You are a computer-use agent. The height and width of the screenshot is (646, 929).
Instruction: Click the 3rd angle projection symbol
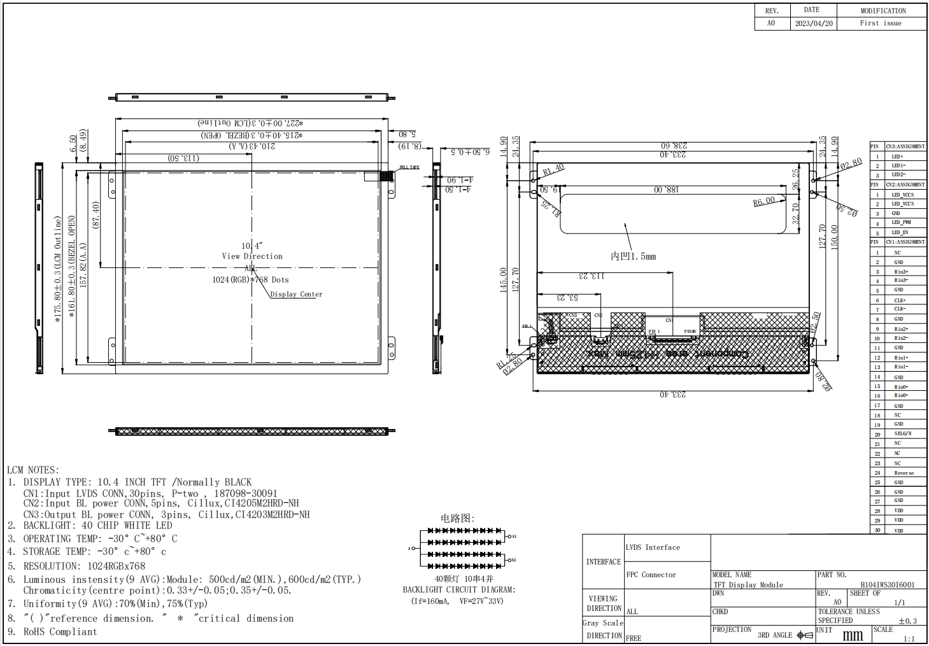[x=804, y=635]
